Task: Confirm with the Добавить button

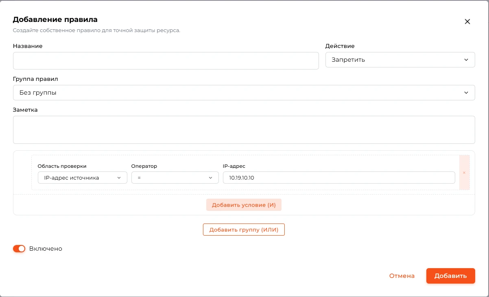Action: [450, 276]
